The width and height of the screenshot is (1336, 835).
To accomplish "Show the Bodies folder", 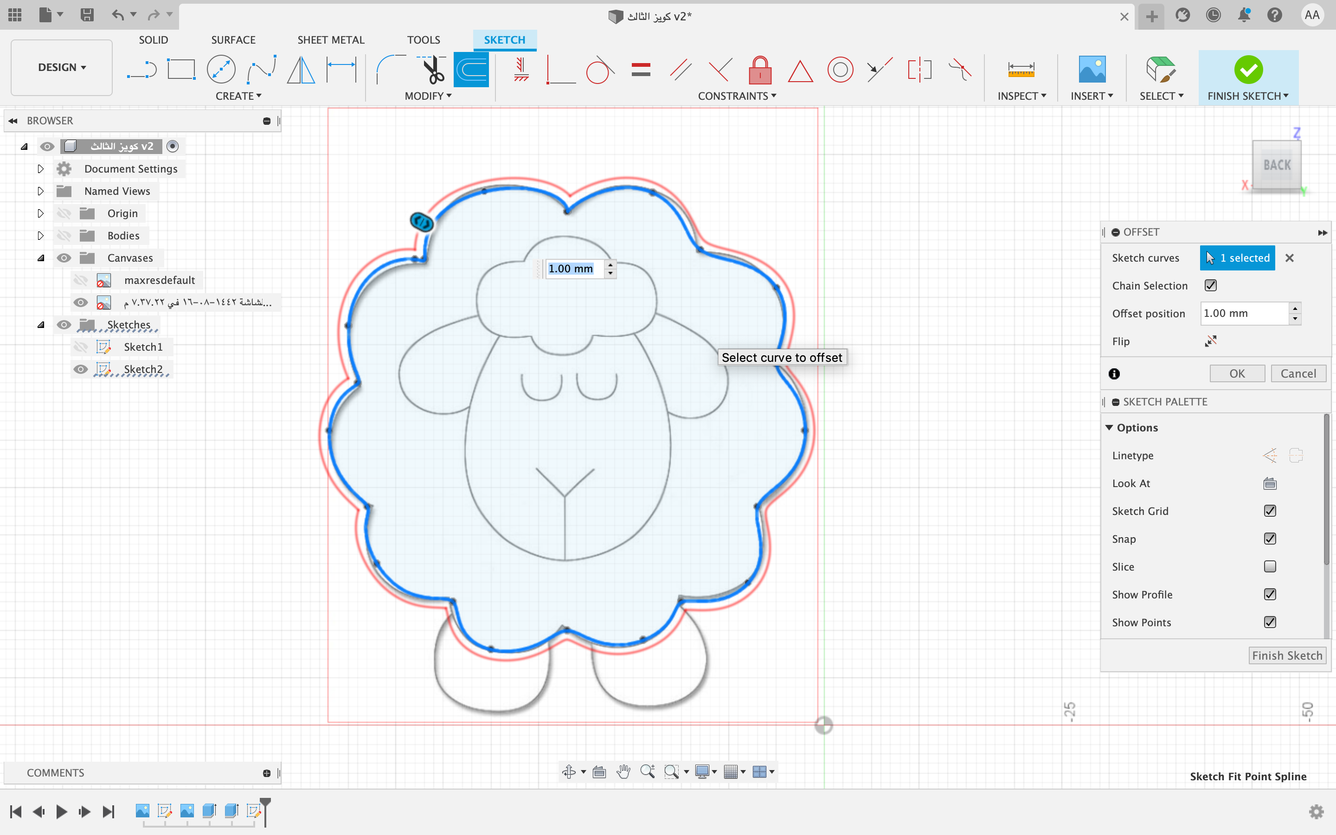I will pyautogui.click(x=64, y=236).
